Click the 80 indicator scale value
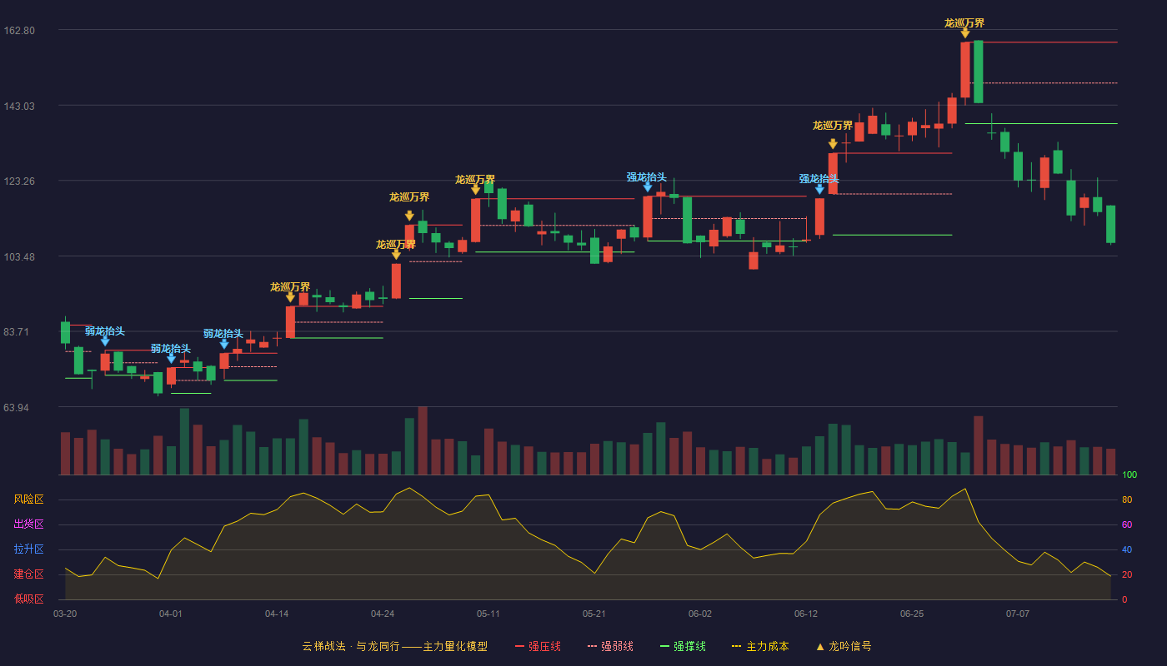Image resolution: width=1167 pixels, height=666 pixels. coord(1127,499)
